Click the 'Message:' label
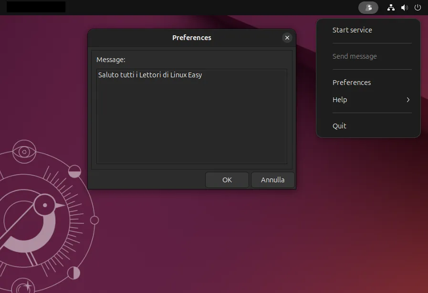 111,60
